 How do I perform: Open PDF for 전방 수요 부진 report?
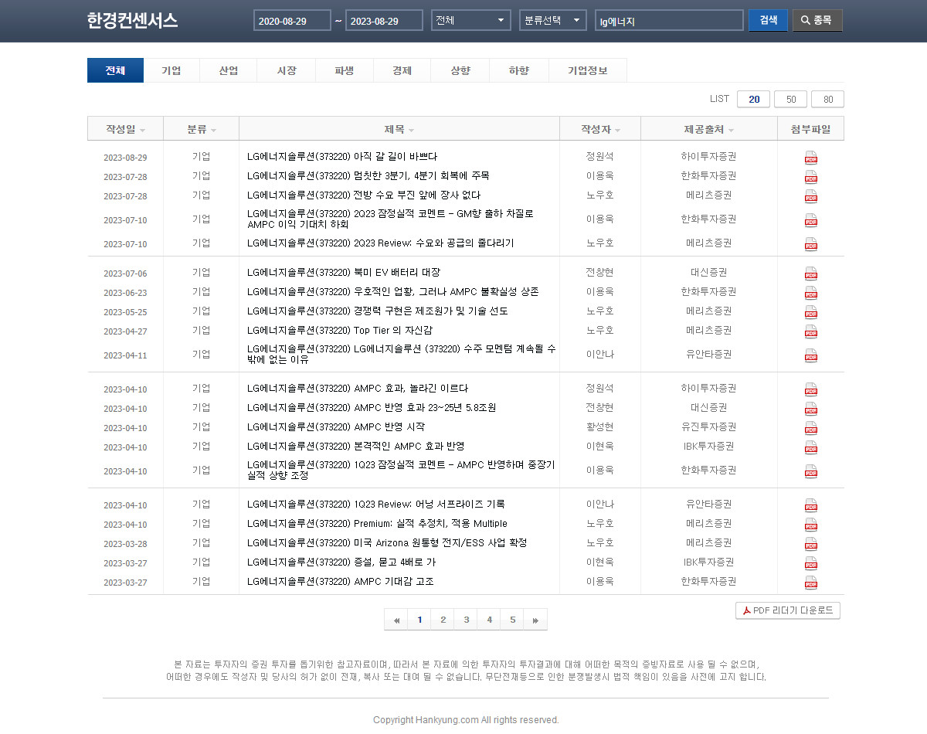tap(810, 196)
